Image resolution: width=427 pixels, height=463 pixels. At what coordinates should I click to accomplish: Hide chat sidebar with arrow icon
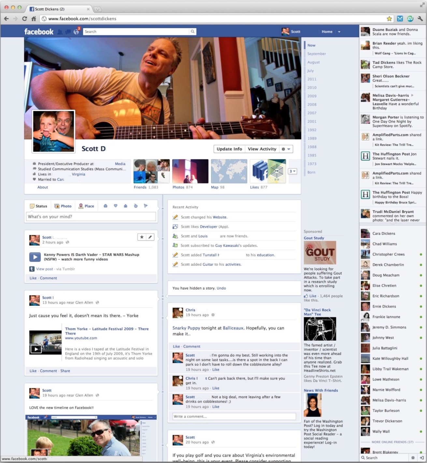pos(421,457)
